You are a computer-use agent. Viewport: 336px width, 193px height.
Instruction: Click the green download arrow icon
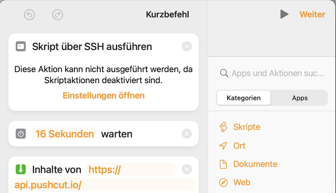[21, 170]
